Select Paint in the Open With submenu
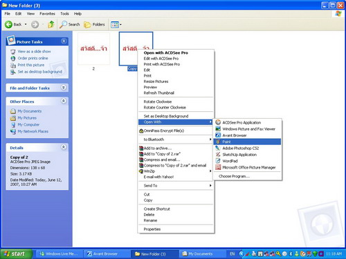Viewport: 346px width, 259px height. coord(247,142)
